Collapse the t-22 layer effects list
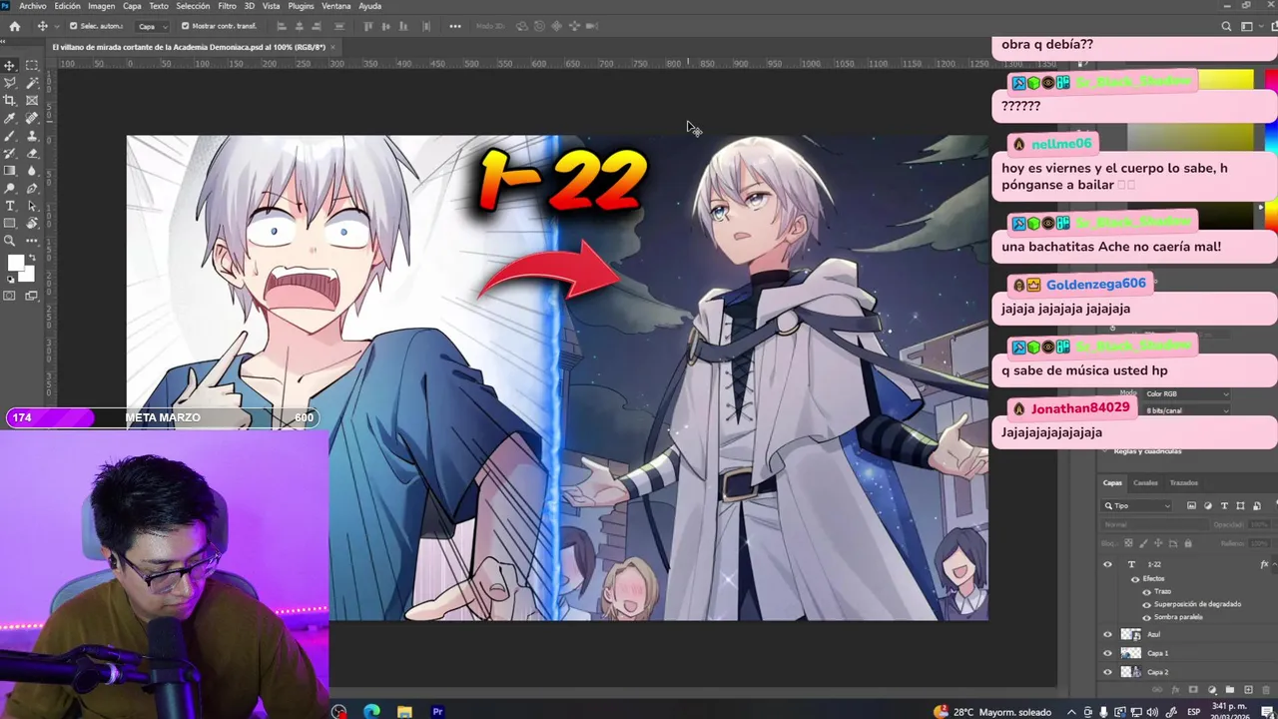The width and height of the screenshot is (1278, 719). point(1274,564)
